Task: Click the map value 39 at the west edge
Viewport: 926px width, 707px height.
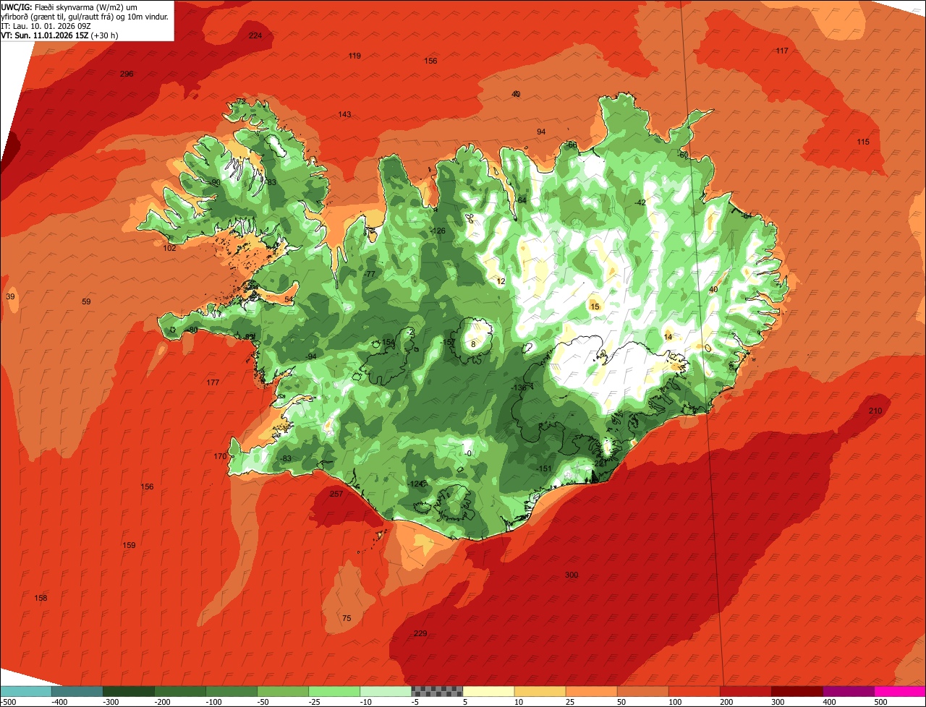Action: click(10, 296)
